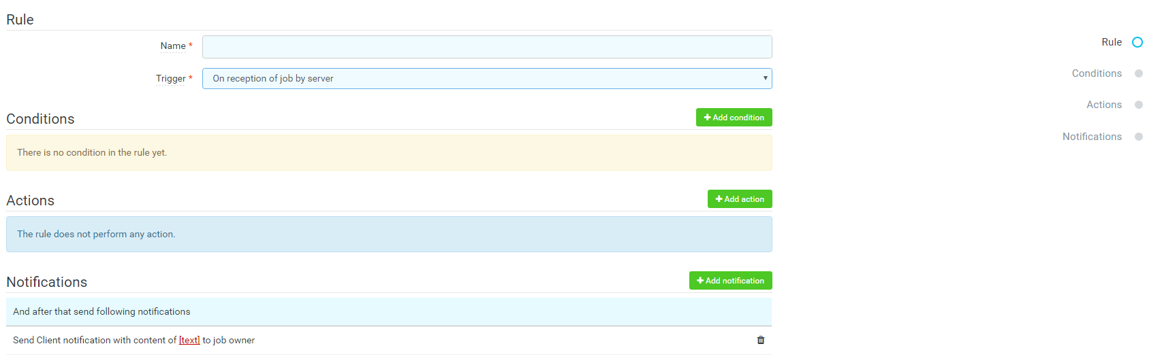1162x361 pixels.
Task: Click the 'no condition in the rule' message
Action: point(92,153)
